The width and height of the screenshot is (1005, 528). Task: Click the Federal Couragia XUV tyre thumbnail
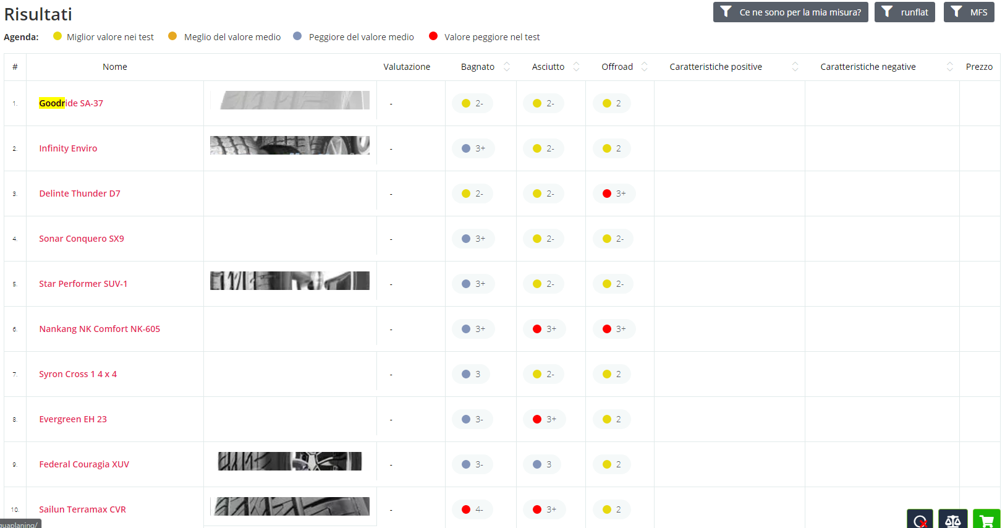290,461
